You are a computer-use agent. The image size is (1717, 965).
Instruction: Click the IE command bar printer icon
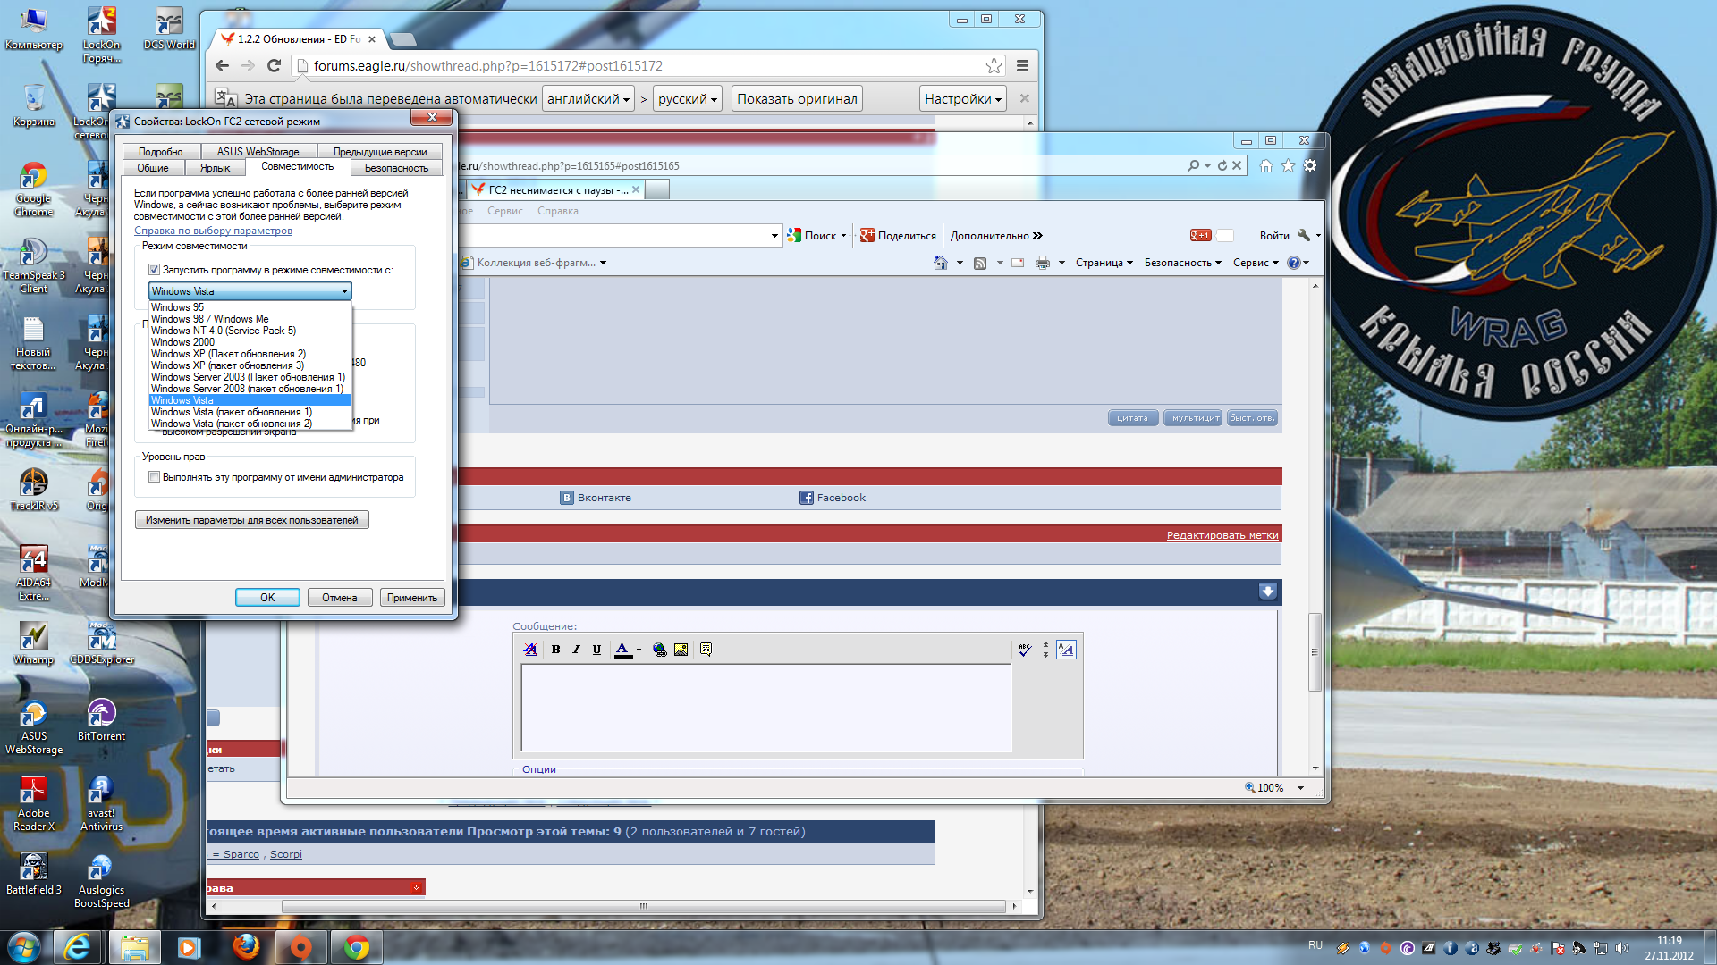pos(1042,263)
